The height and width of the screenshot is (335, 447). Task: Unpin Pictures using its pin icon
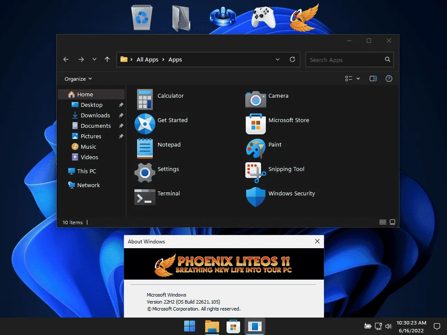tap(121, 136)
